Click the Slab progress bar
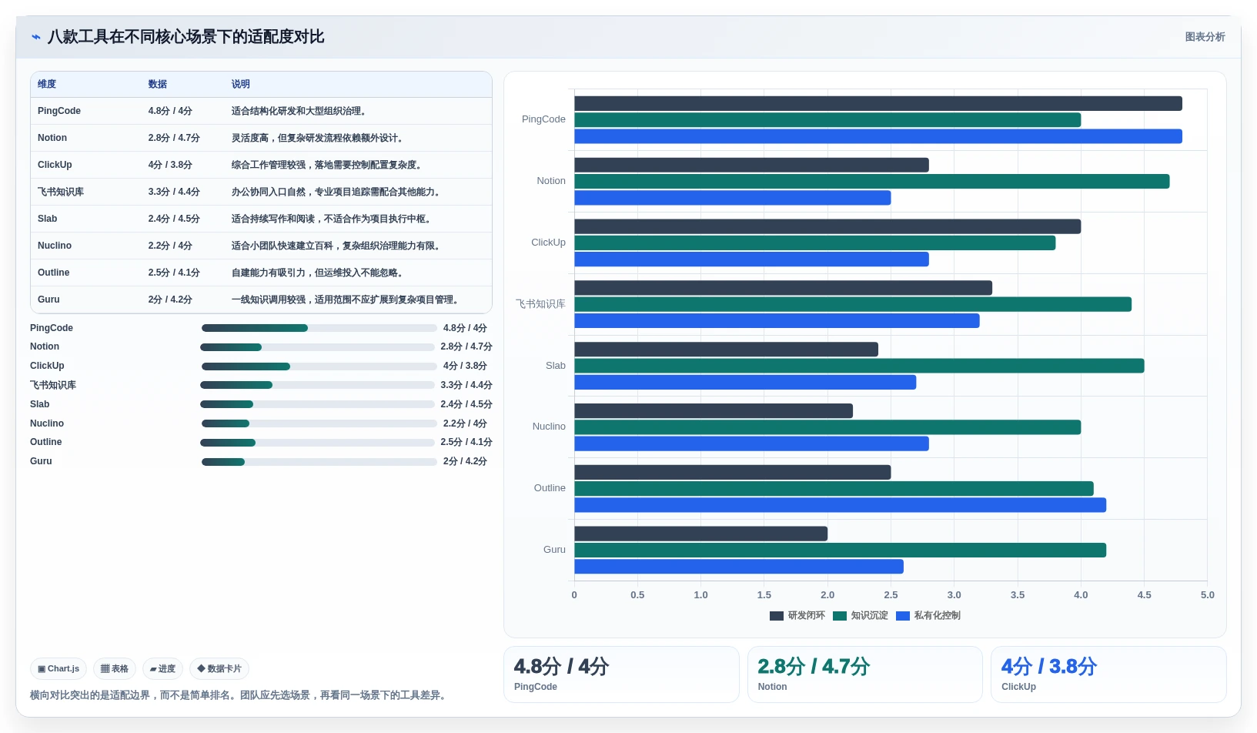The height and width of the screenshot is (733, 1257). (317, 404)
